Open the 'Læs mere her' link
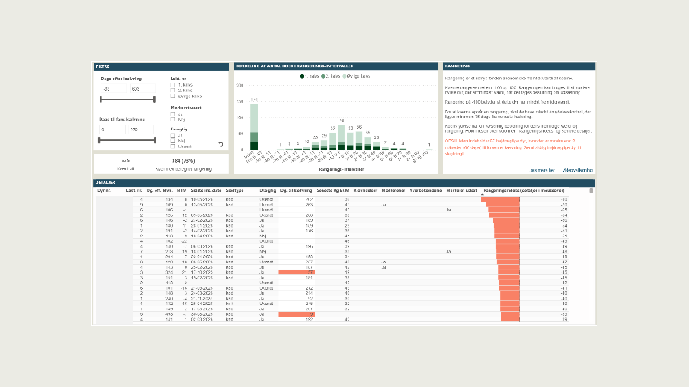689x387 pixels. (541, 170)
